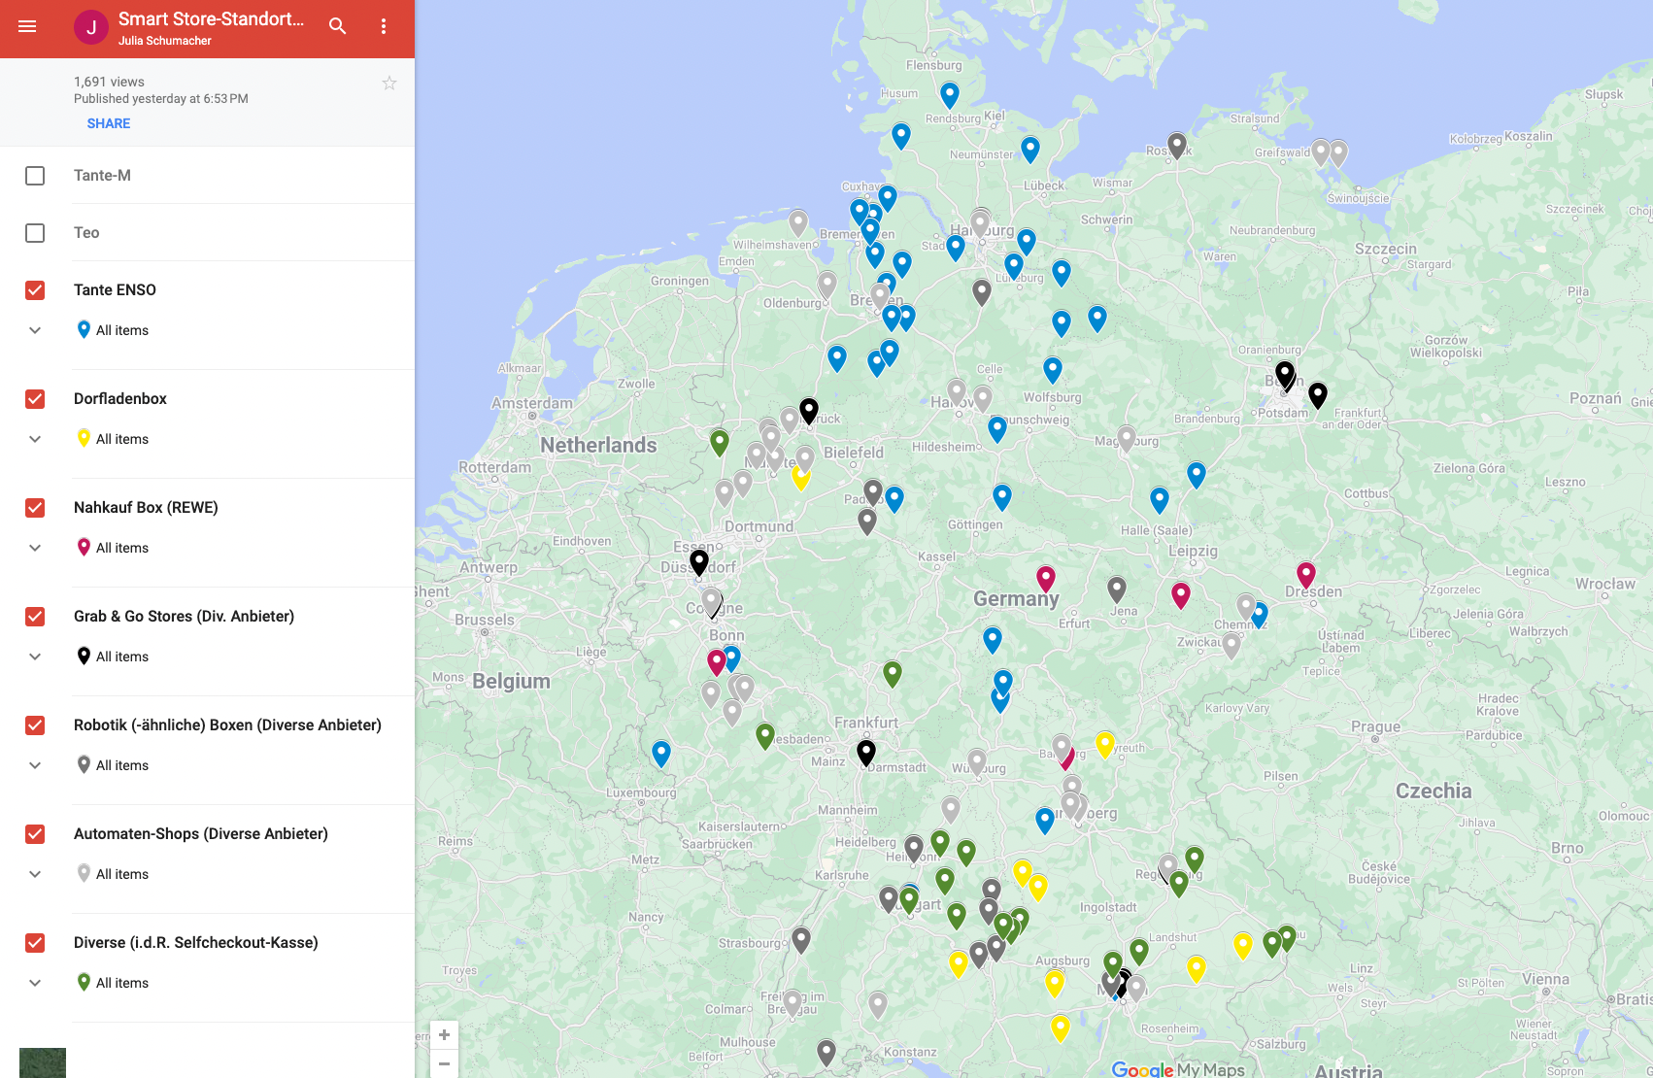The image size is (1653, 1078).
Task: Expand Robotik Boxen items chevron
Action: 35,765
